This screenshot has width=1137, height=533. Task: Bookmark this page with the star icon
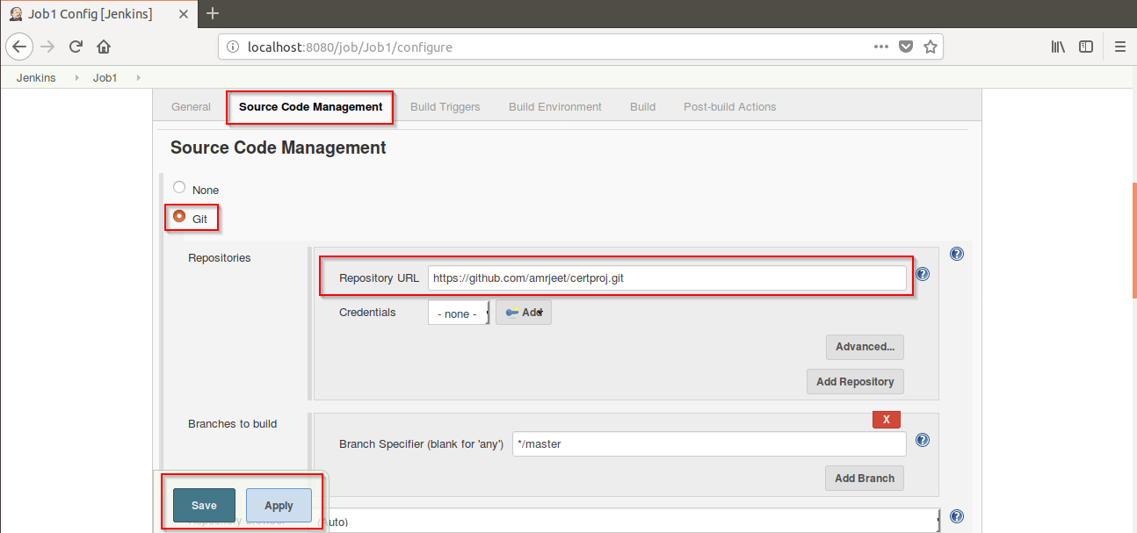point(930,47)
